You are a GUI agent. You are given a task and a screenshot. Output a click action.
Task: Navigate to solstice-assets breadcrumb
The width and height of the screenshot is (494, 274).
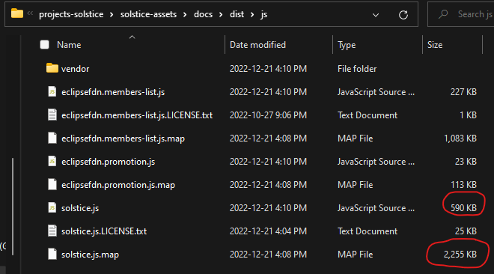[148, 14]
